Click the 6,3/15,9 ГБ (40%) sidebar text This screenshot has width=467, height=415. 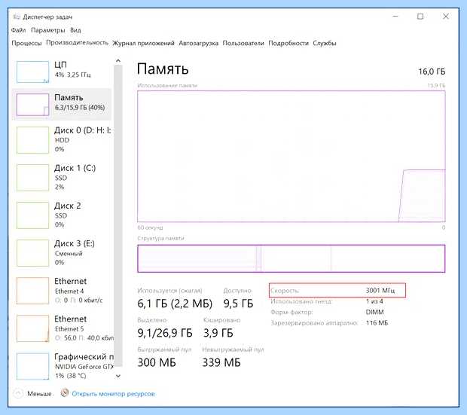click(80, 108)
